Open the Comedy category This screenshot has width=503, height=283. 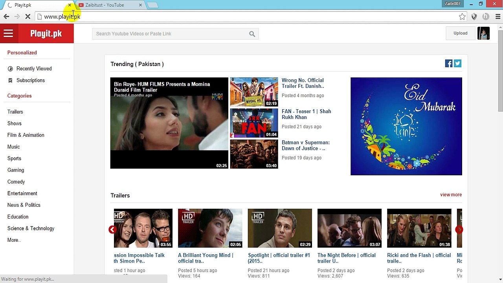16,182
